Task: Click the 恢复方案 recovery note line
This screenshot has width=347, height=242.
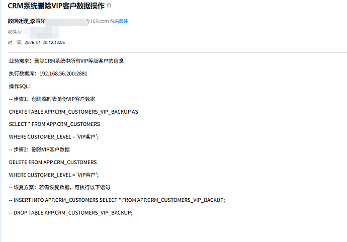Action: point(59,188)
